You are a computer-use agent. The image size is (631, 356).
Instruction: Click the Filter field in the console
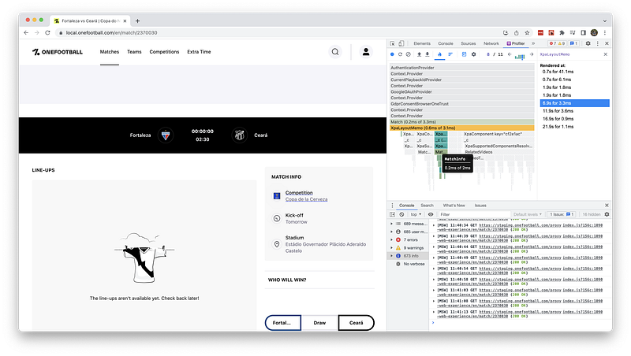(x=473, y=213)
